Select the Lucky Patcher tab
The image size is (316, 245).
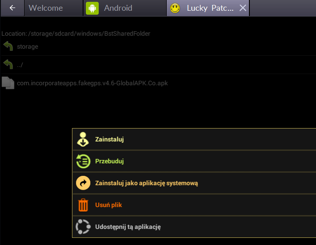point(208,8)
